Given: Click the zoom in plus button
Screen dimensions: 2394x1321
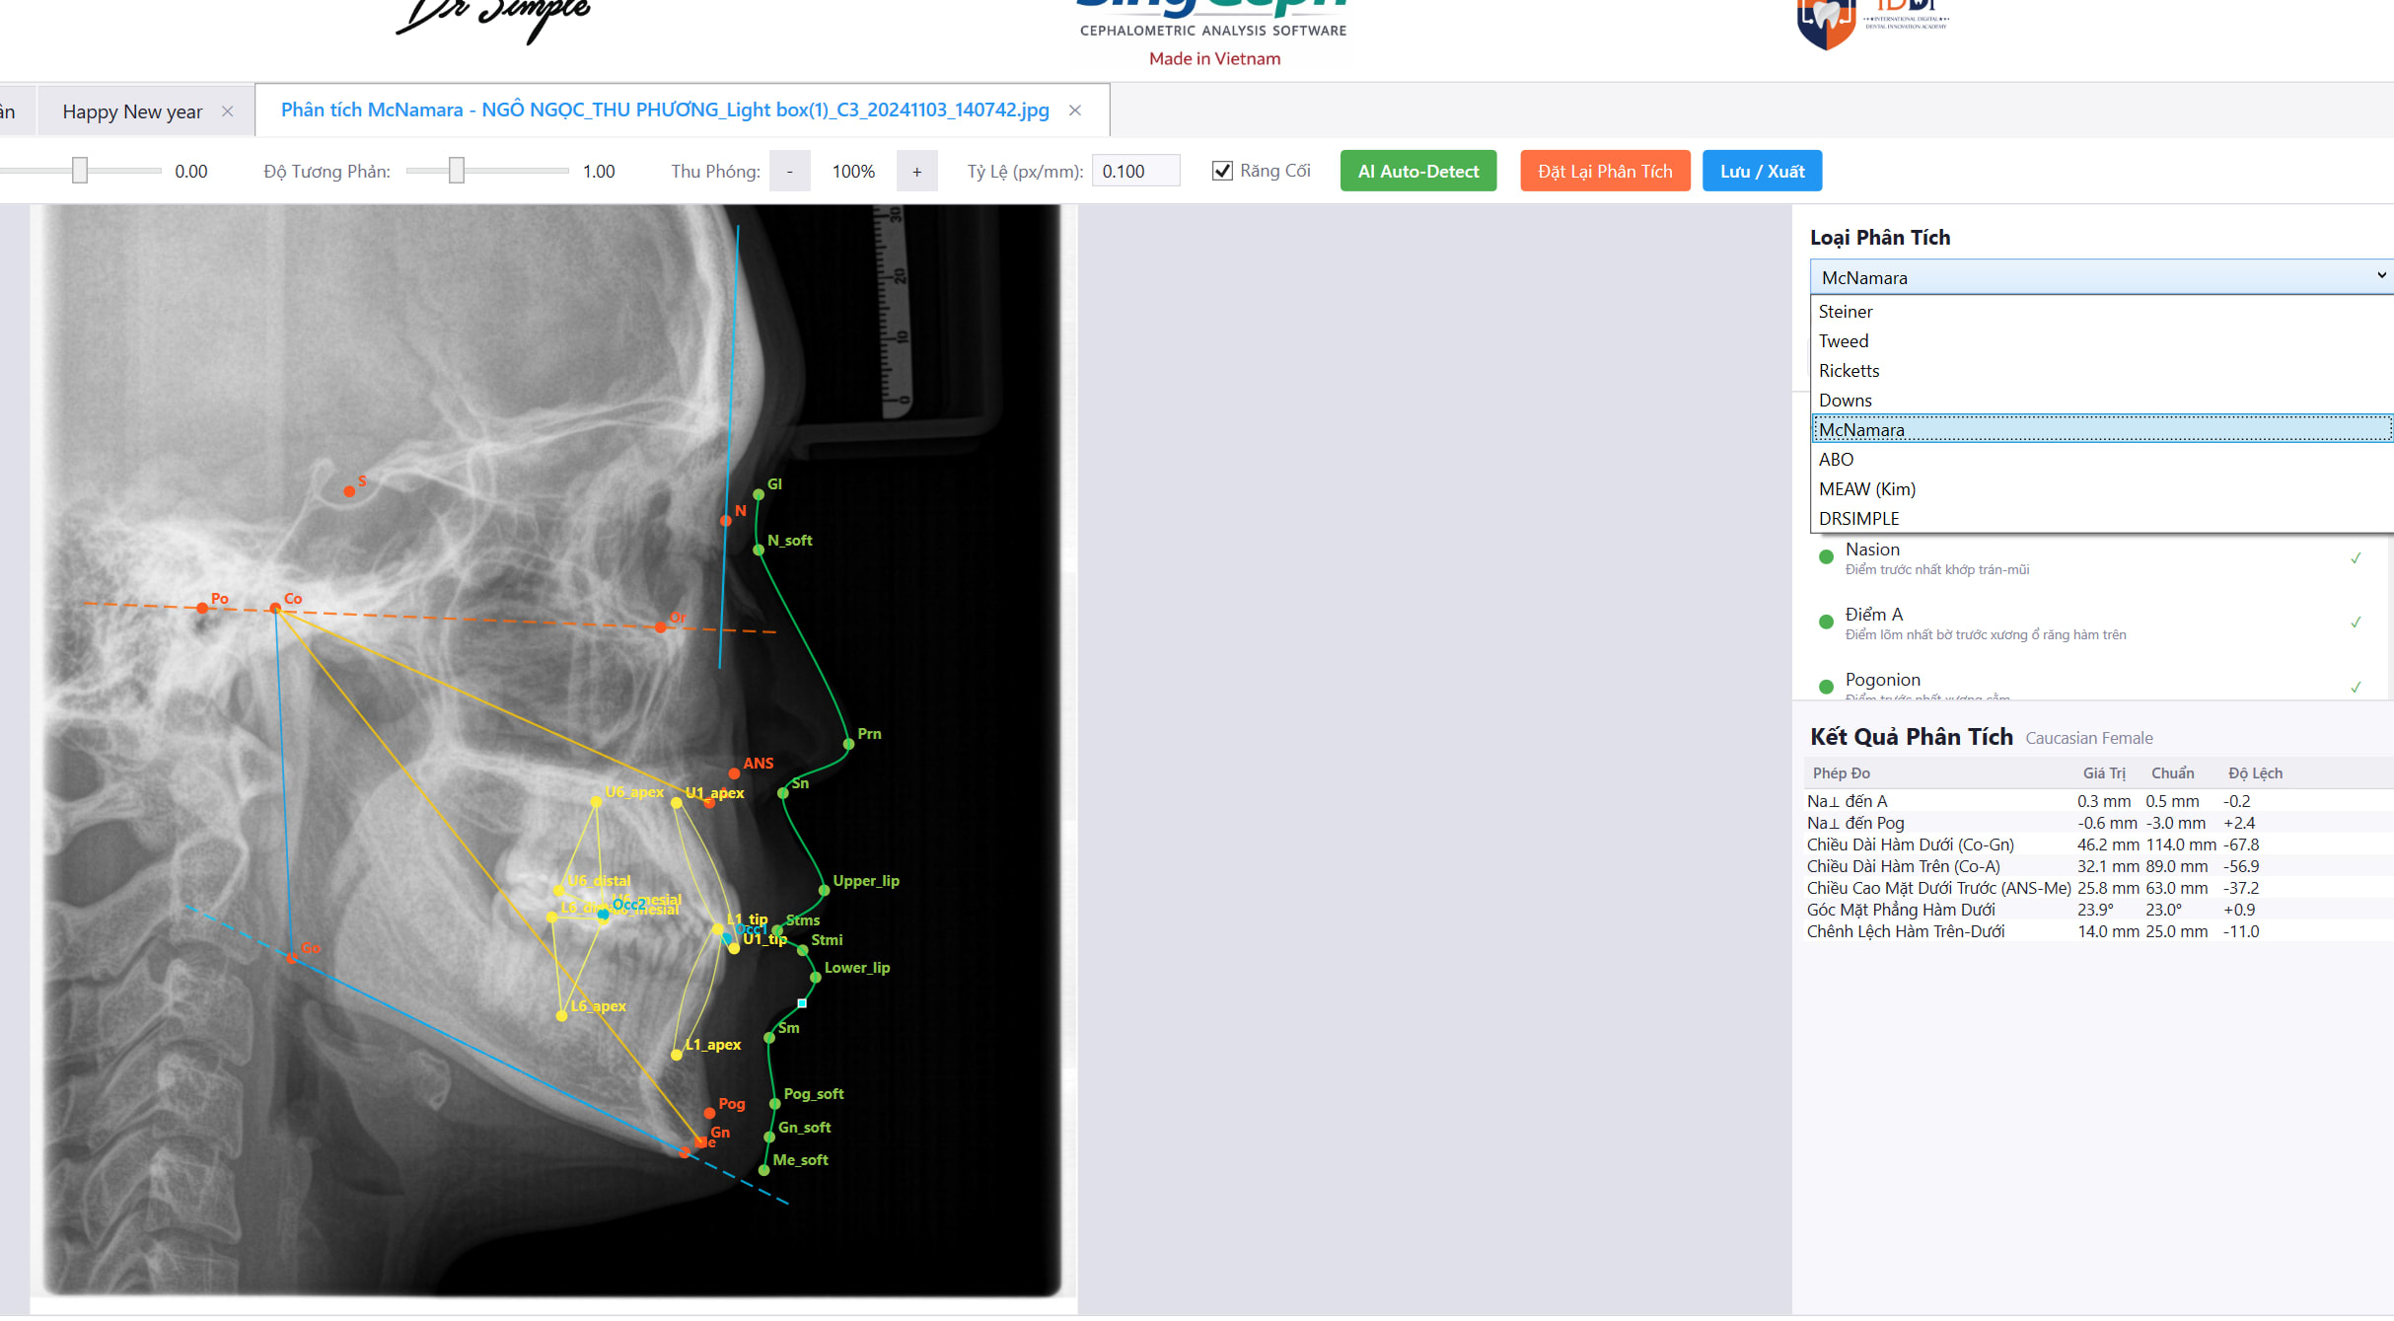Looking at the screenshot, I should 916,172.
